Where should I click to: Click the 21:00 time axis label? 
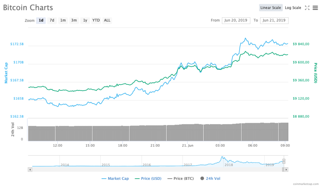155,145
